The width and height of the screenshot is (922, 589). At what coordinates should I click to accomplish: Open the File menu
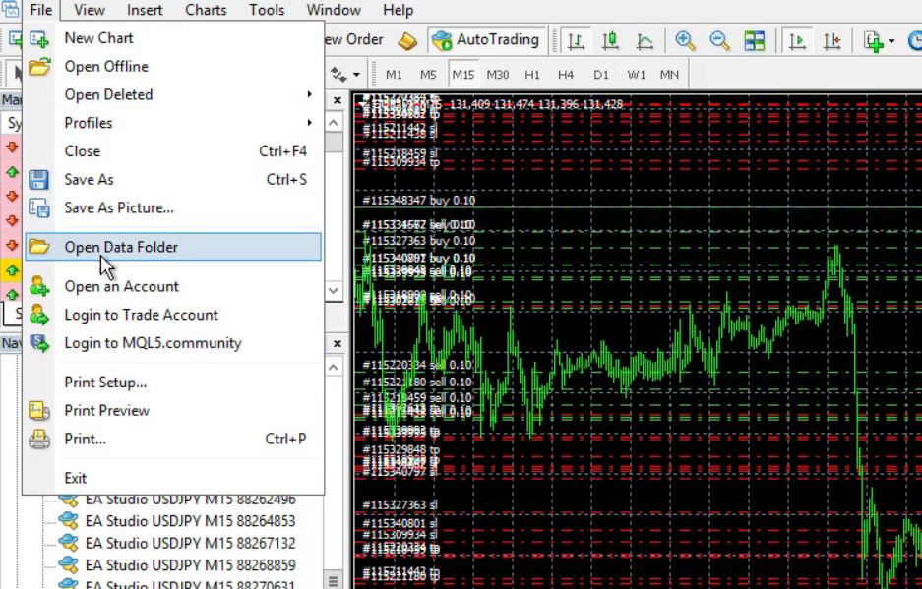click(40, 10)
